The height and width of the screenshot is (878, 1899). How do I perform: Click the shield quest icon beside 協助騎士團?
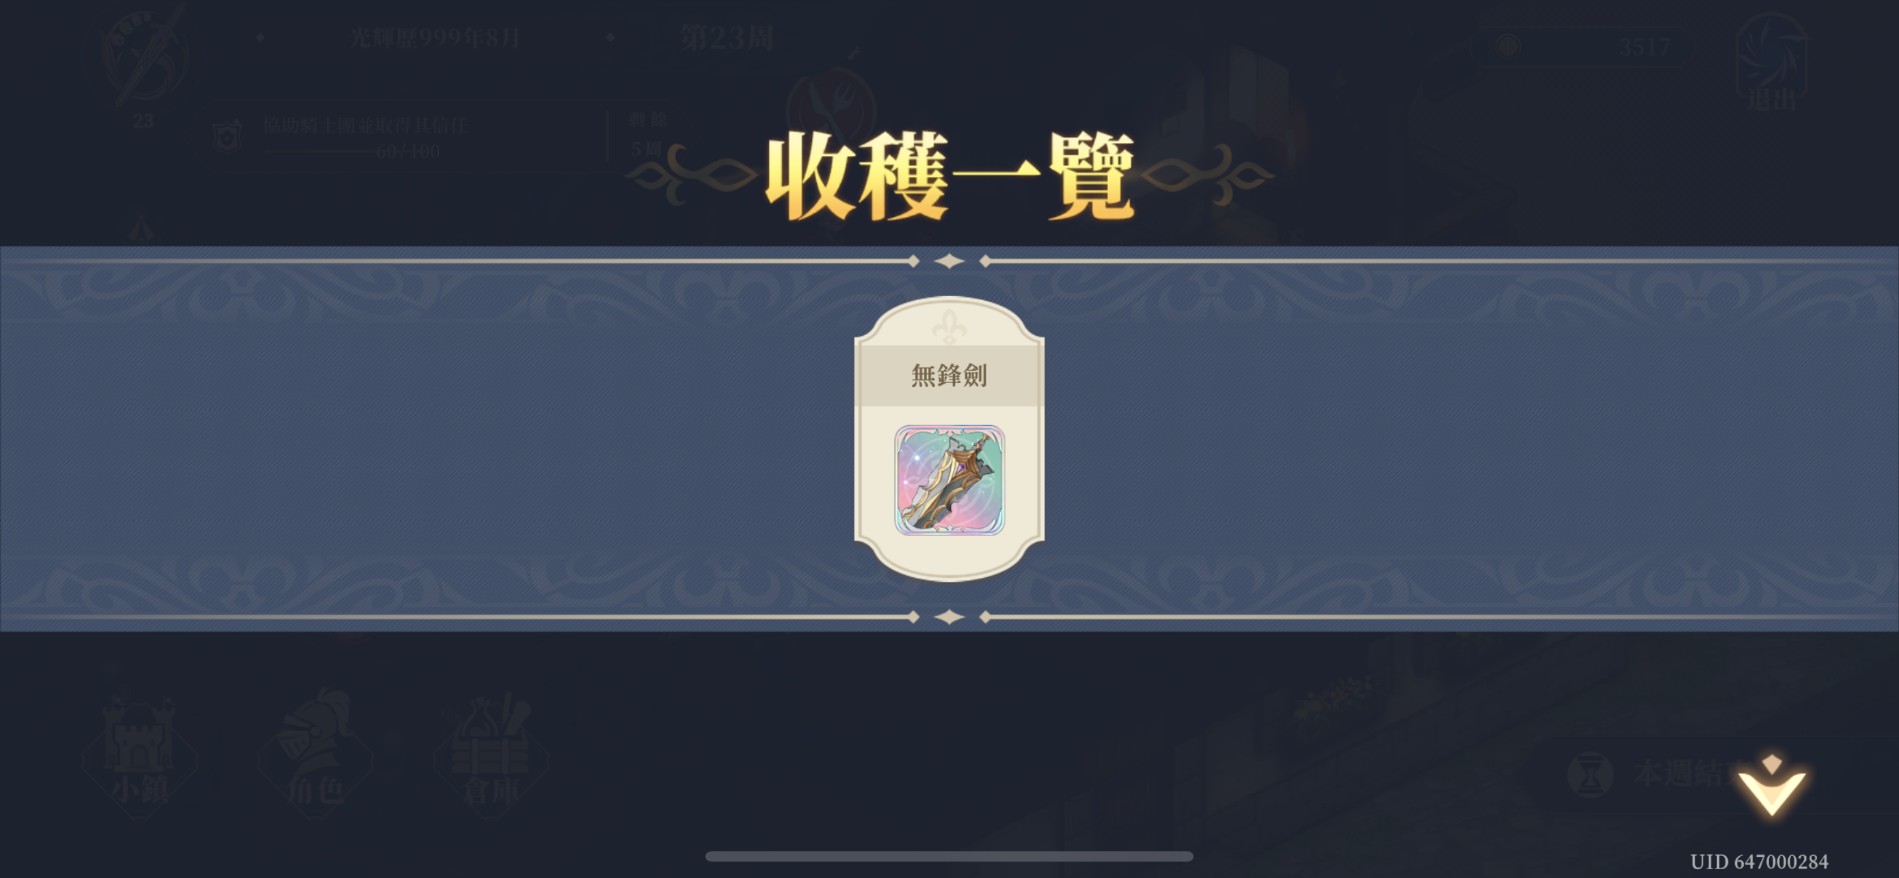click(x=227, y=136)
